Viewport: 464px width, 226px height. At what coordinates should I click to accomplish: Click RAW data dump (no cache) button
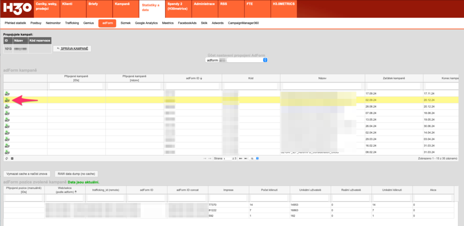point(76,174)
